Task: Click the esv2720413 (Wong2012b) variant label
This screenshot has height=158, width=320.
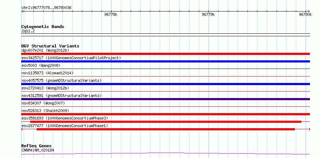Action: (x=45, y=88)
